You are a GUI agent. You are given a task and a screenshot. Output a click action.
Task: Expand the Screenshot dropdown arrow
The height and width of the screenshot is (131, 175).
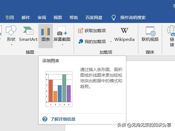(63, 45)
